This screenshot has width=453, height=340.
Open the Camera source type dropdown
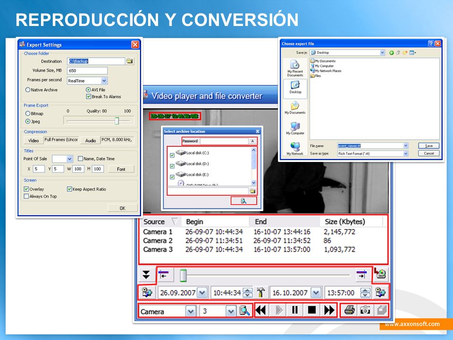[x=190, y=311]
